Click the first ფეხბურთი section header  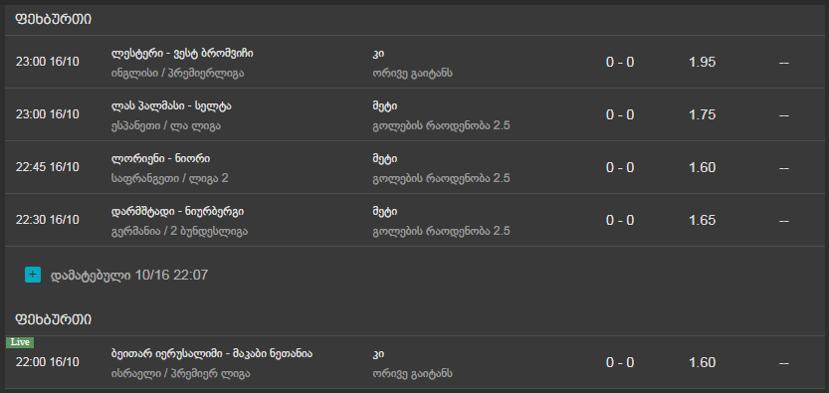tap(54, 20)
